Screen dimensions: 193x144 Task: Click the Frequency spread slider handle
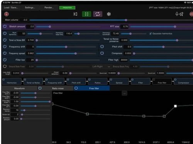coord(76,54)
